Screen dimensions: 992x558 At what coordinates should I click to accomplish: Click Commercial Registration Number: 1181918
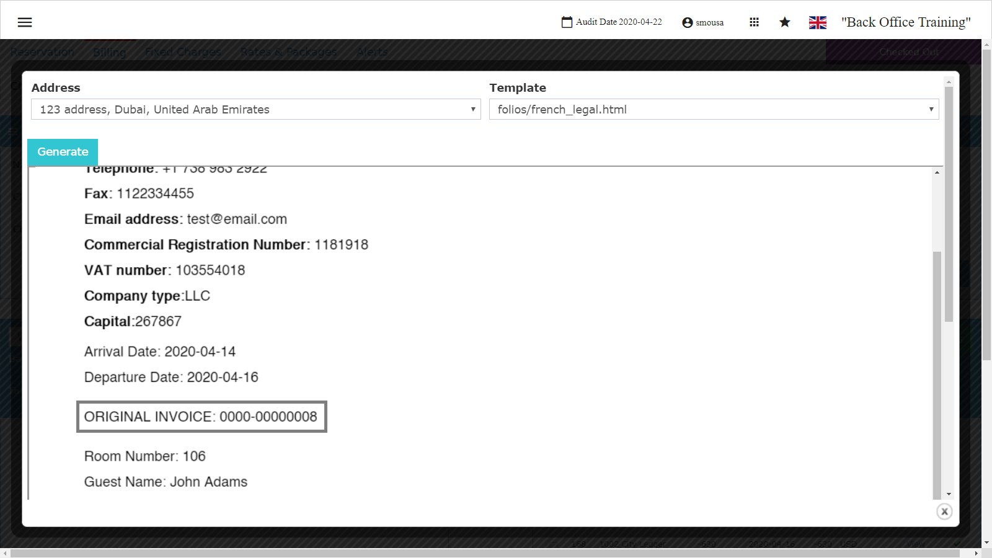[226, 245]
